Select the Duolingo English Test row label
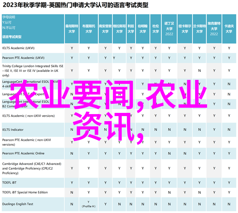 click(18, 204)
